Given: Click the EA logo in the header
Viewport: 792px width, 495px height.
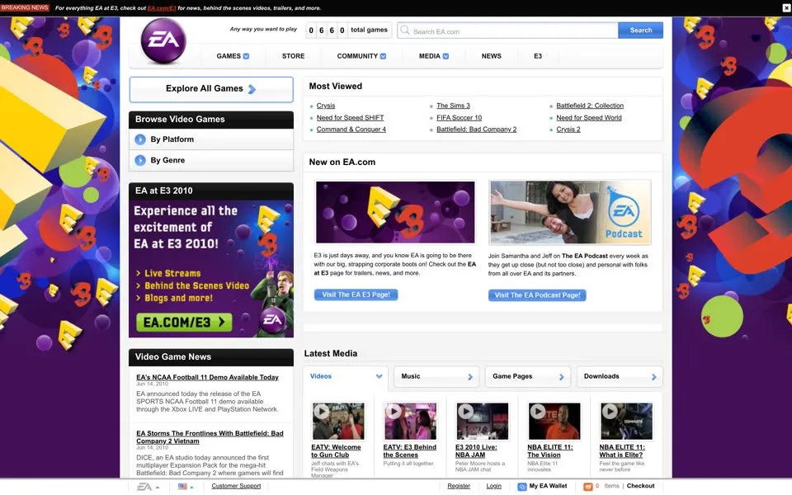Looking at the screenshot, I should pyautogui.click(x=163, y=41).
